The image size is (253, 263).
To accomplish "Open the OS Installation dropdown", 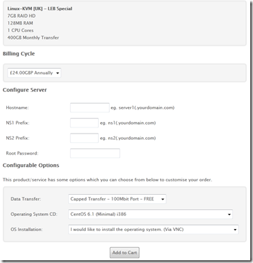I will tap(153, 230).
